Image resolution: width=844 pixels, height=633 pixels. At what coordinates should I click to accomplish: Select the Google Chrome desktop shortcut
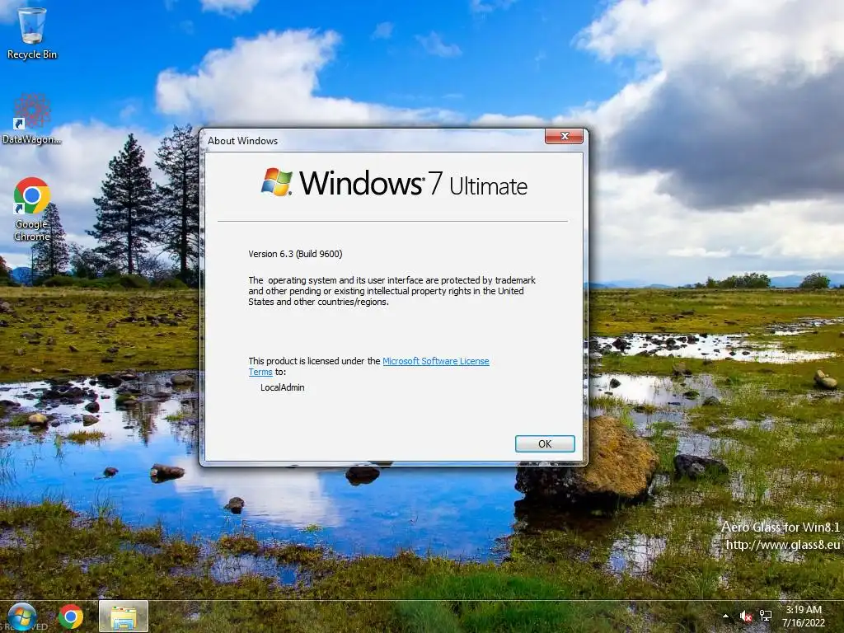click(32, 209)
